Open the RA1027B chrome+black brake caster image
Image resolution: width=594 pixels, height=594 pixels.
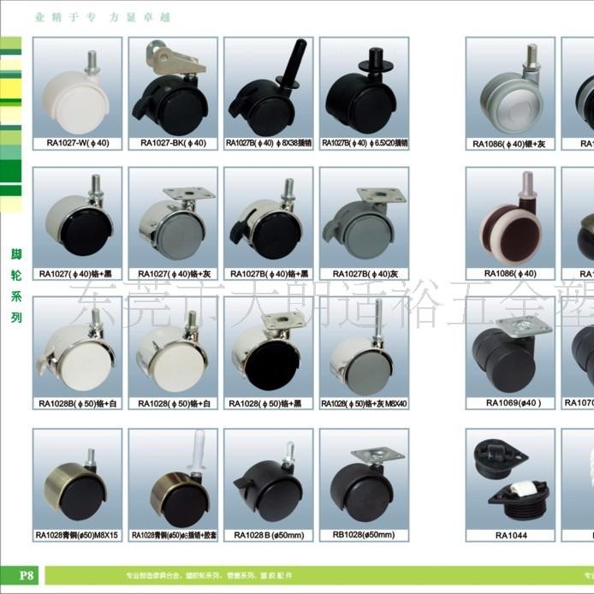click(x=269, y=217)
